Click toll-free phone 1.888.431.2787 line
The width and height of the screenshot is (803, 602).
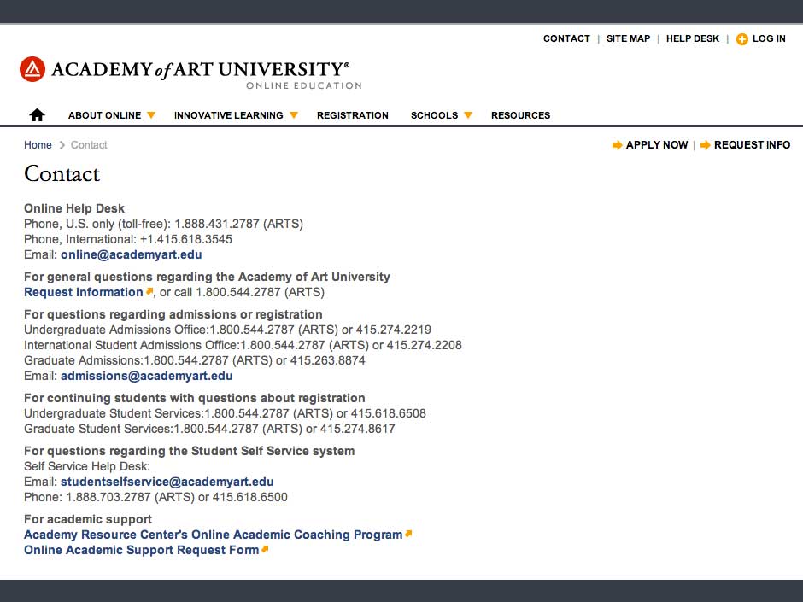click(163, 225)
